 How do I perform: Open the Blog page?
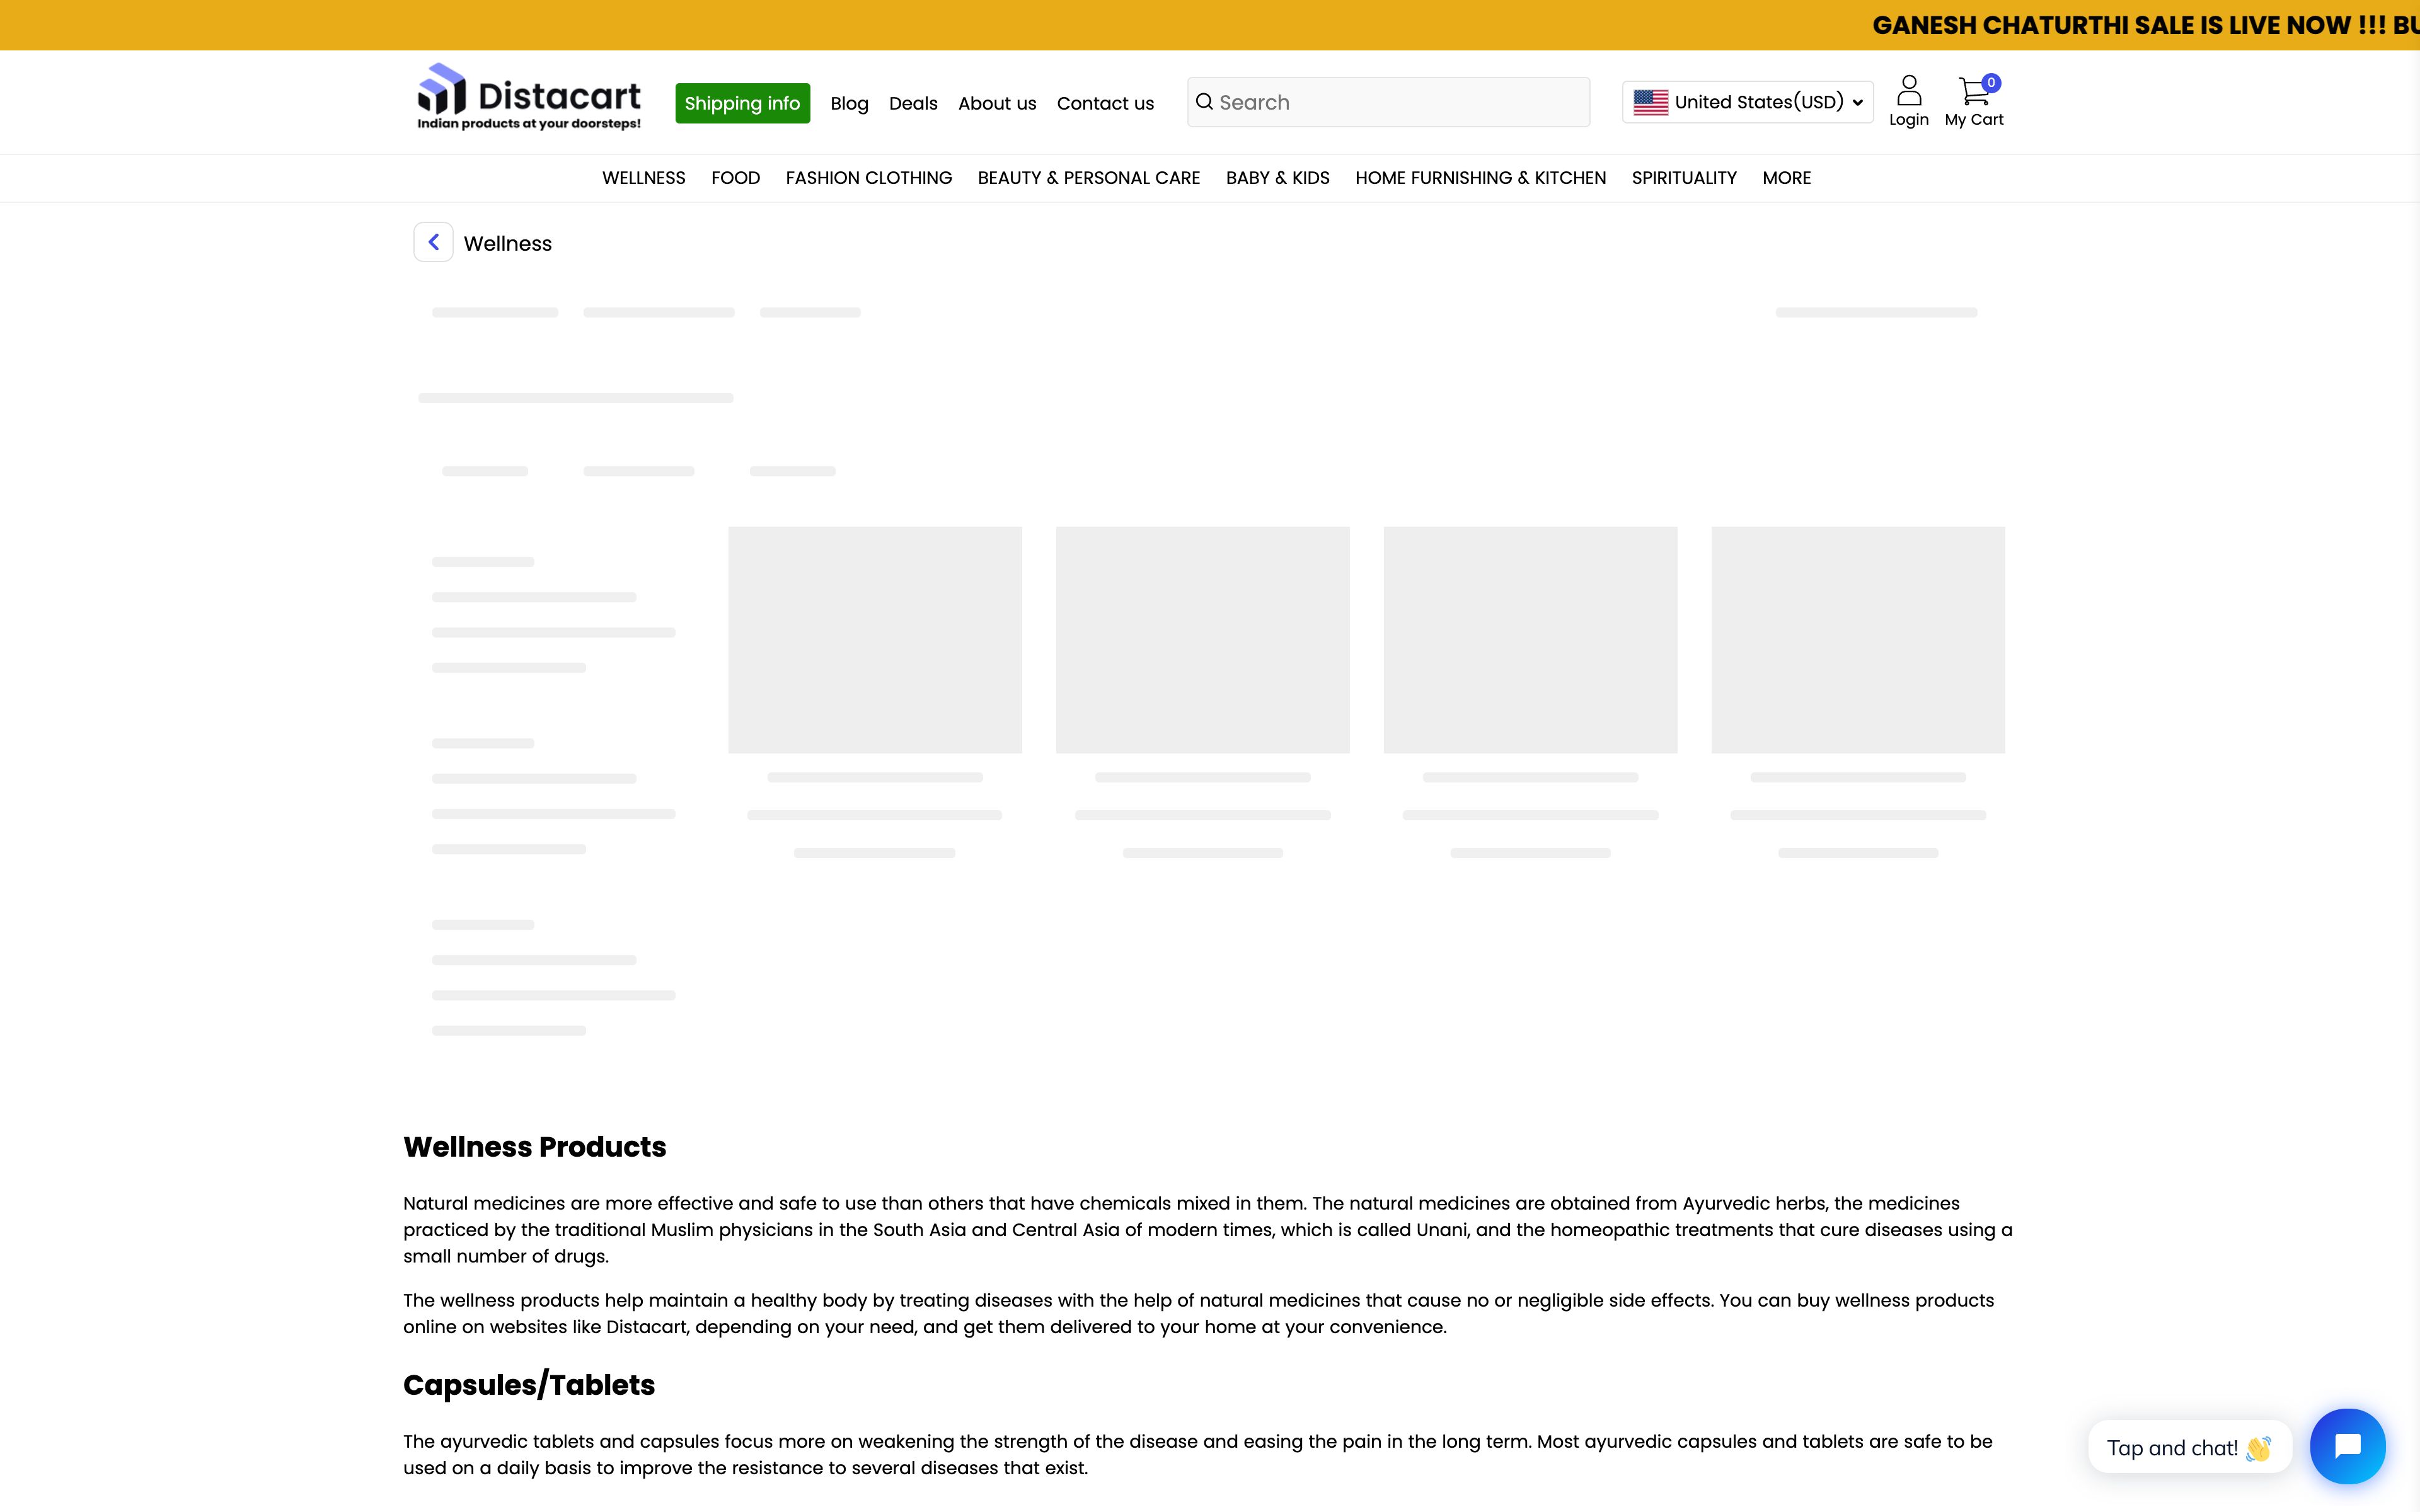[848, 103]
